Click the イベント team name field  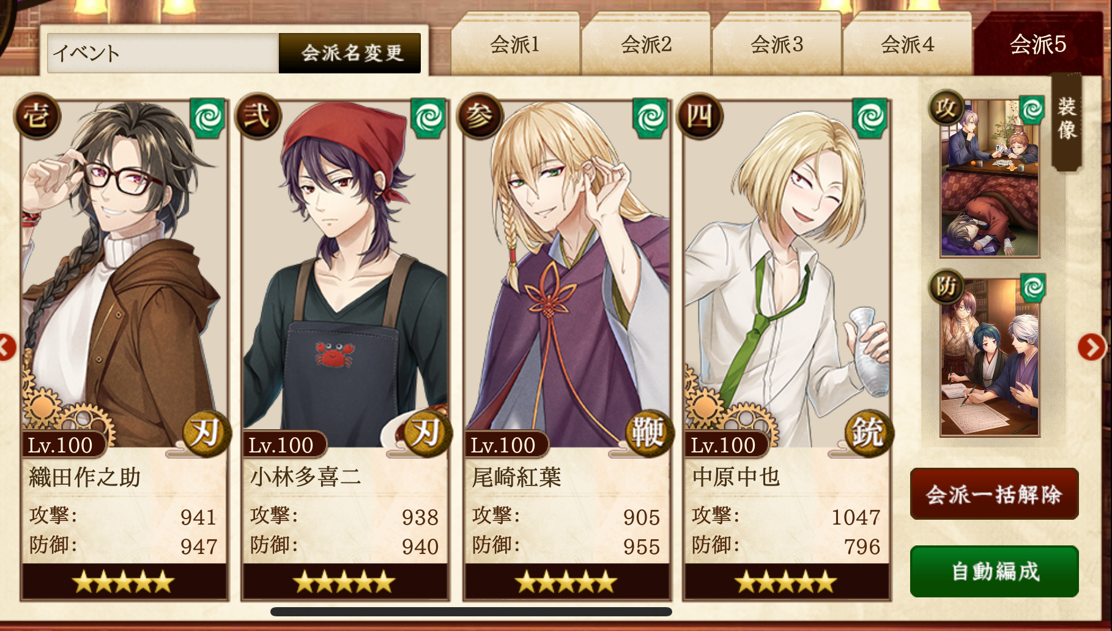click(163, 53)
